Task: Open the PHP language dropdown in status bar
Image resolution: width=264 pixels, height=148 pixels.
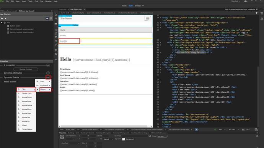Action: tap(222, 130)
